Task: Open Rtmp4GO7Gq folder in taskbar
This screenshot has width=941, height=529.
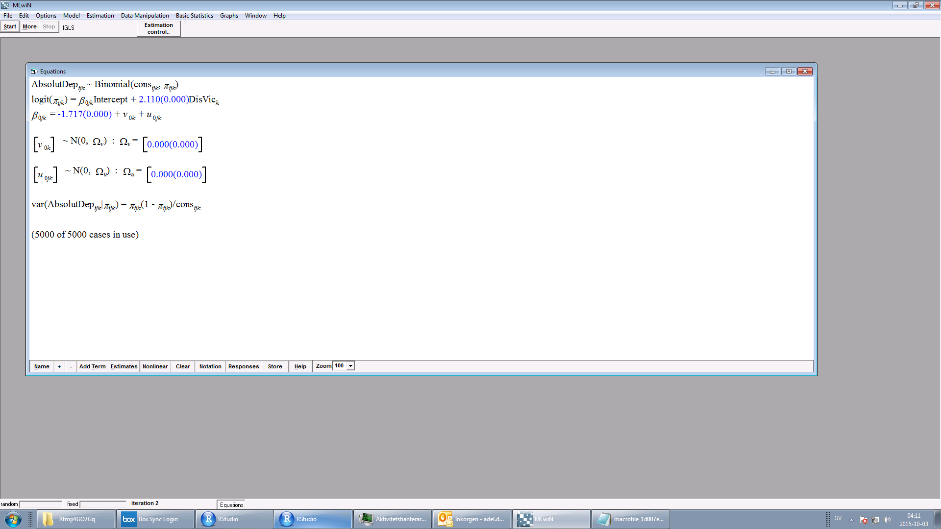Action: (76, 519)
